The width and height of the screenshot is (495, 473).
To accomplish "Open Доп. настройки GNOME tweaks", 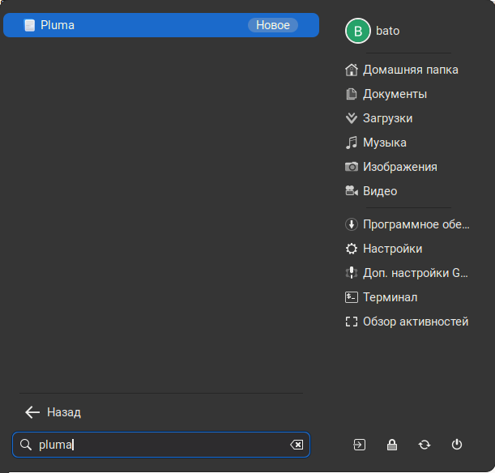I will tap(416, 273).
